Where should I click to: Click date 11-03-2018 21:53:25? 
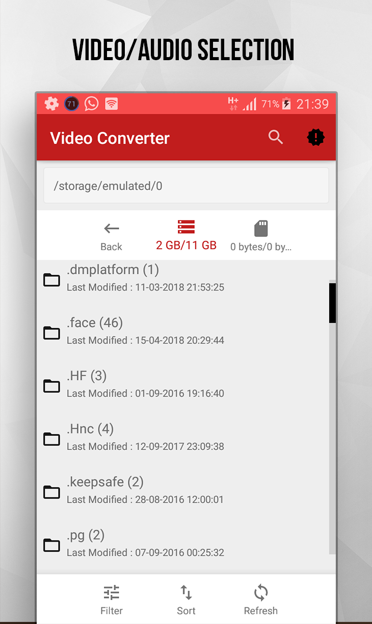180,288
